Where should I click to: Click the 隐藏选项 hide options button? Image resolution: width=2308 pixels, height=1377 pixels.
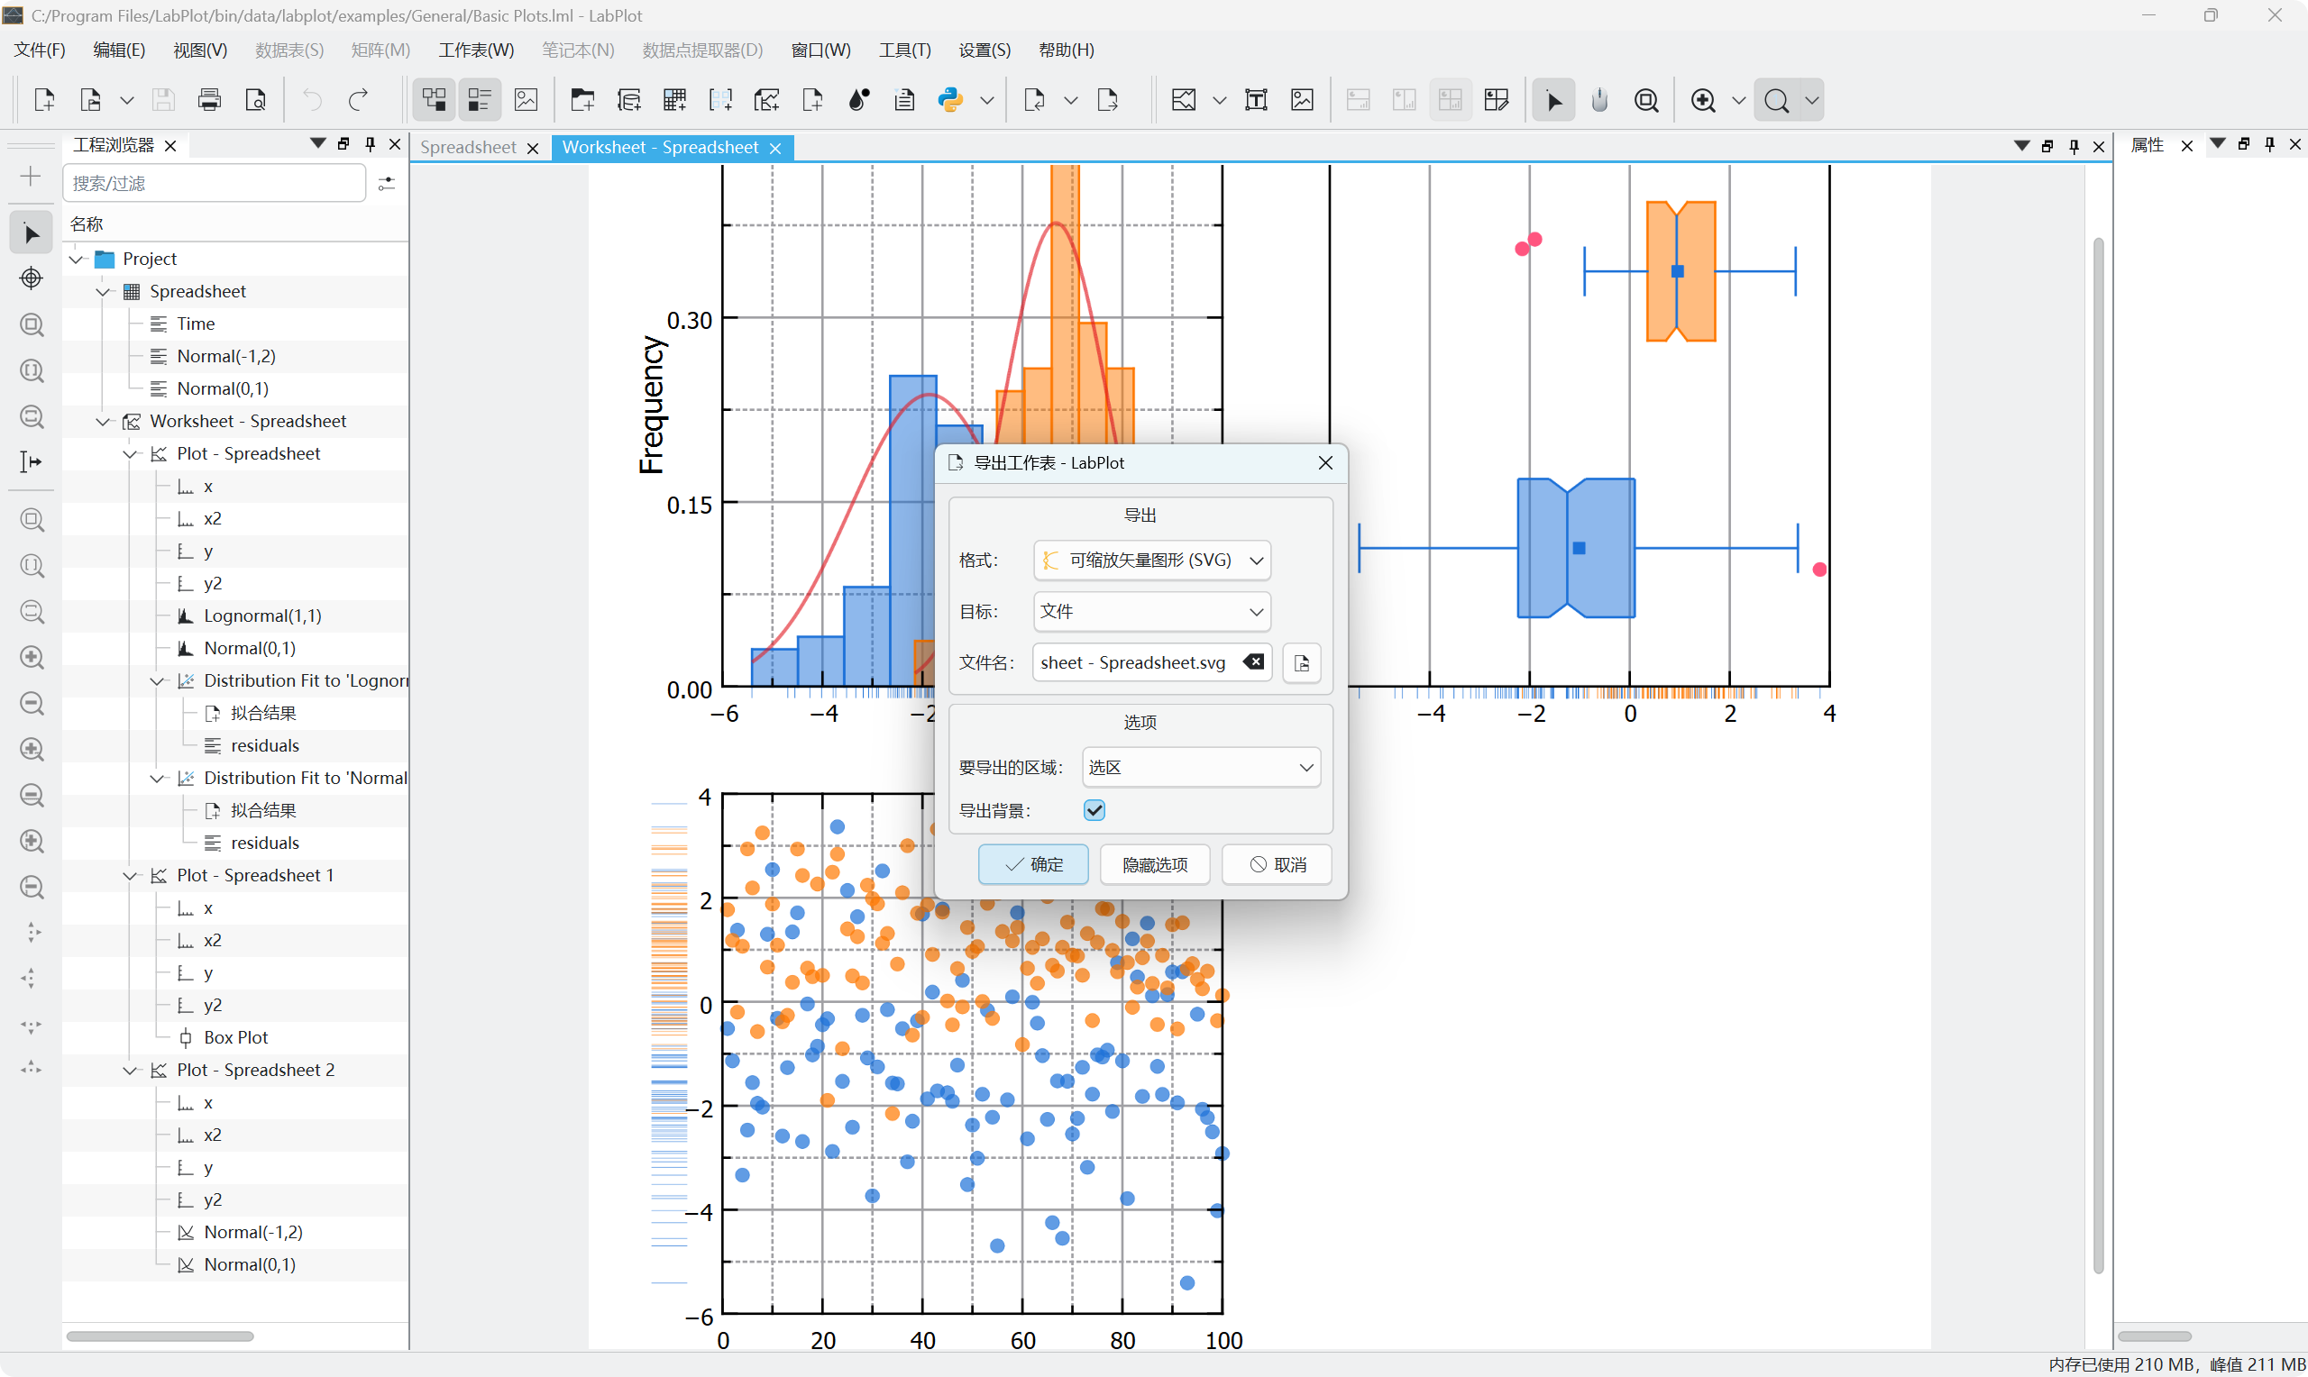tap(1155, 865)
